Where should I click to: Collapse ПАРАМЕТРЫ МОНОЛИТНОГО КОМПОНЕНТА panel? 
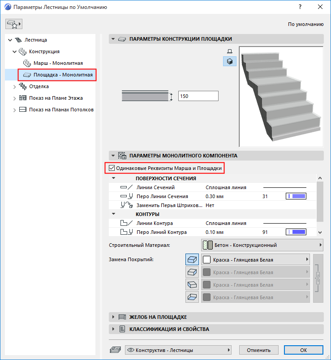[x=113, y=156]
